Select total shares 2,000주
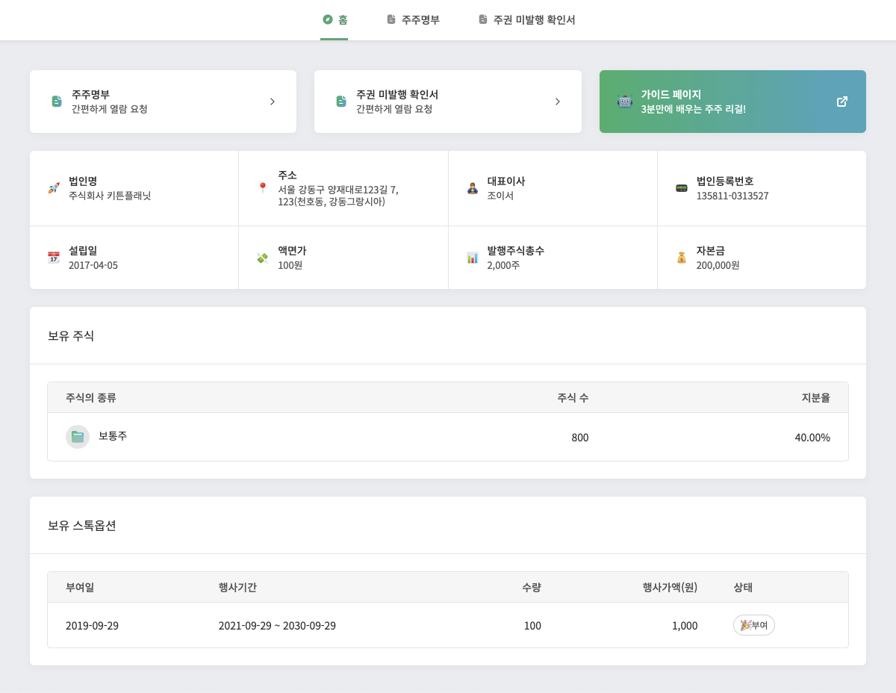The image size is (896, 693). click(x=504, y=265)
